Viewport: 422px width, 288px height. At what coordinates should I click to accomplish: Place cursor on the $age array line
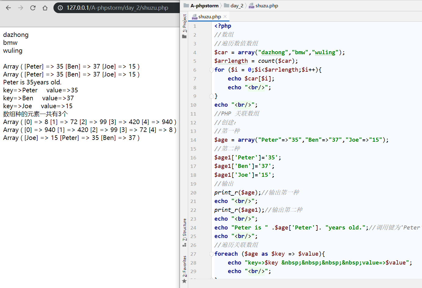(x=301, y=140)
